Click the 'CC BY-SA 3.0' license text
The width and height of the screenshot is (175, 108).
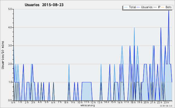166,106
